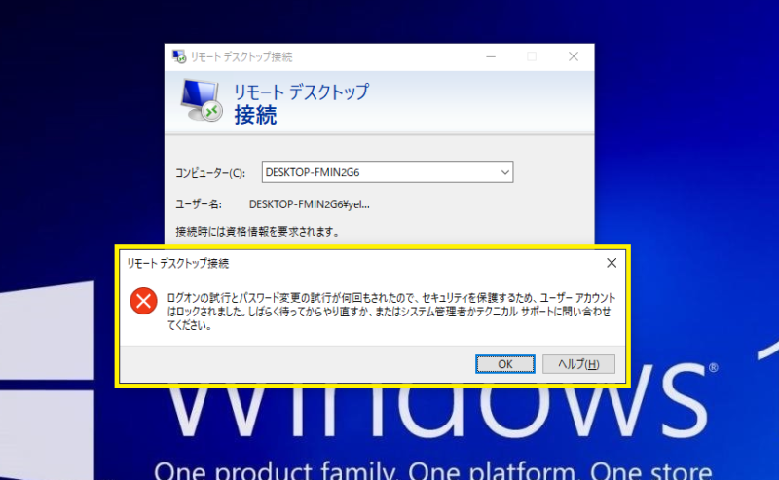Close the account locked error dialog
Viewport: 779px width, 480px height.
611,263
